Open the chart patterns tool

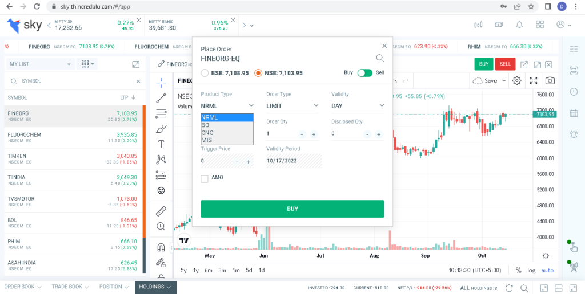coord(161,160)
